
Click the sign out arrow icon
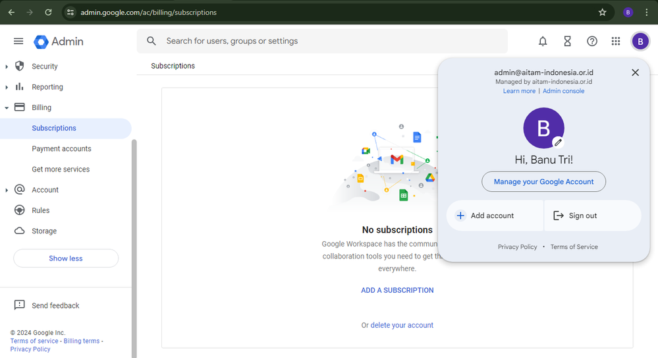tap(558, 216)
